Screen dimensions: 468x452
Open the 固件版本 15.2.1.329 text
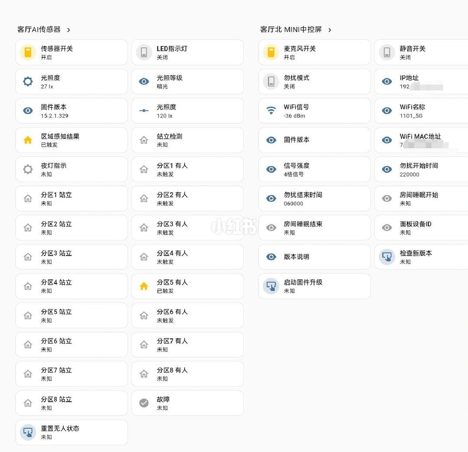55,111
